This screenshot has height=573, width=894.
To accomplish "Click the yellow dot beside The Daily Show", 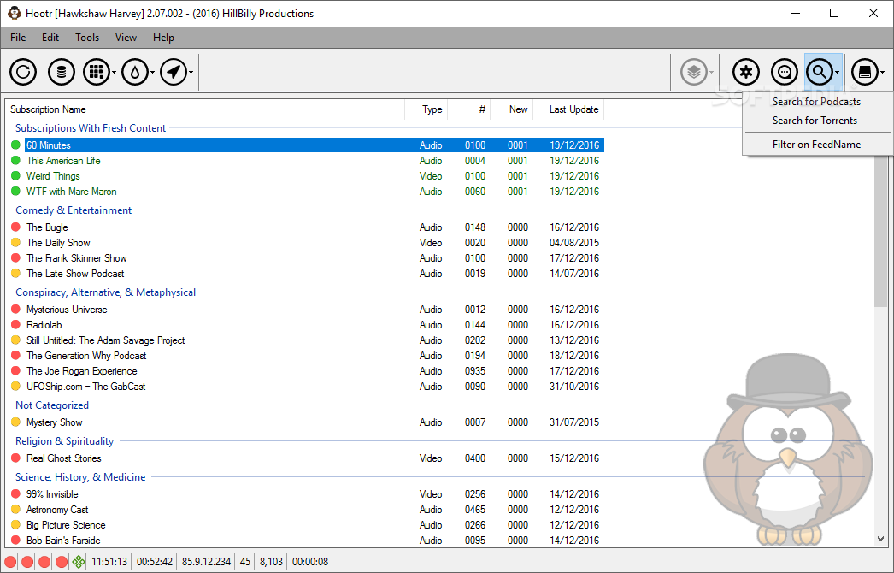I will [16, 243].
